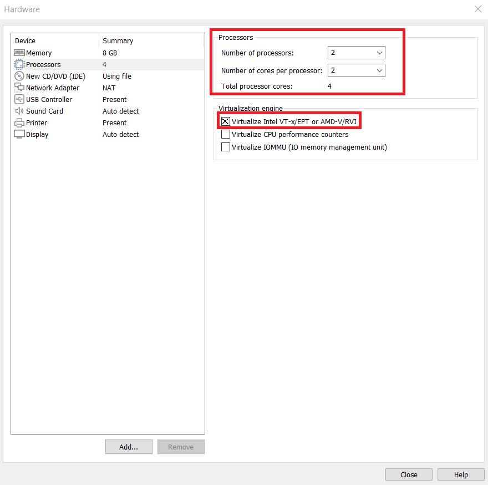
Task: Select Sound Card device
Action: pyautogui.click(x=44, y=111)
